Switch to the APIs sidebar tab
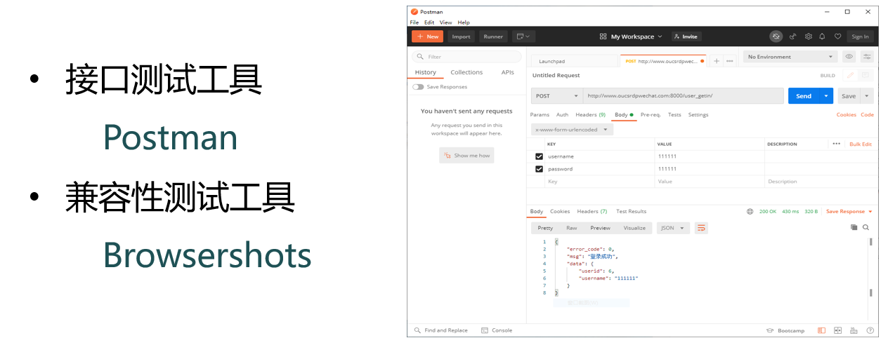Image resolution: width=888 pixels, height=345 pixels. [x=507, y=72]
